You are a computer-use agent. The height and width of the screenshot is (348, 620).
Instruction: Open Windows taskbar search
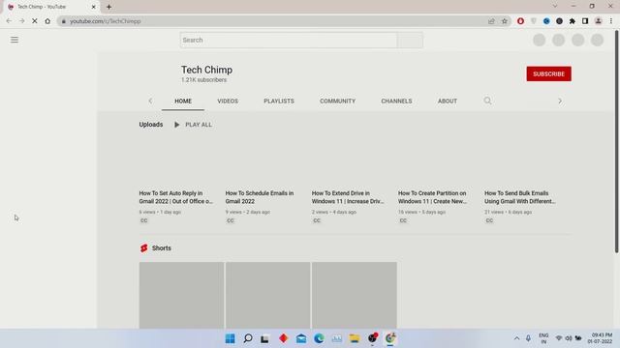click(x=248, y=338)
